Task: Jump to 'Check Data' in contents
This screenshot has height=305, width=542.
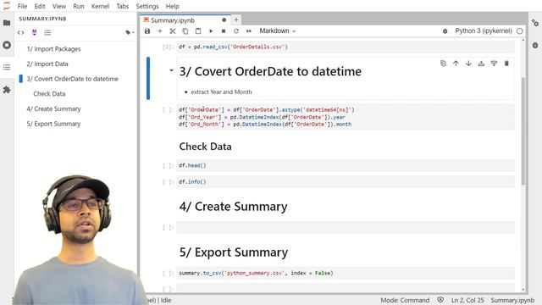Action: [x=49, y=94]
